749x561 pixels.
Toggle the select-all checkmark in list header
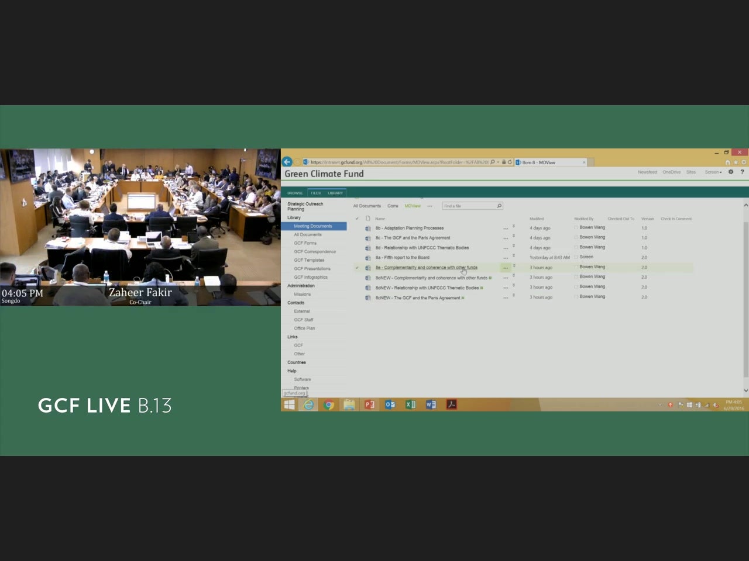(x=356, y=219)
